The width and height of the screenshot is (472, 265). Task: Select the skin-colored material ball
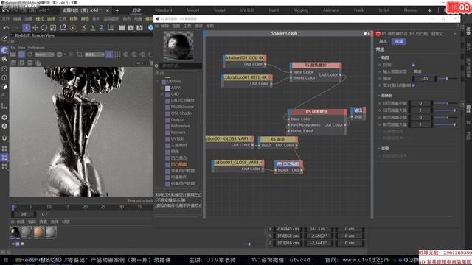click(x=39, y=233)
